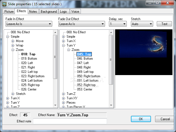Collapse the Zoom node in fade-out tree
This screenshot has width=176, height=132.
68,50
